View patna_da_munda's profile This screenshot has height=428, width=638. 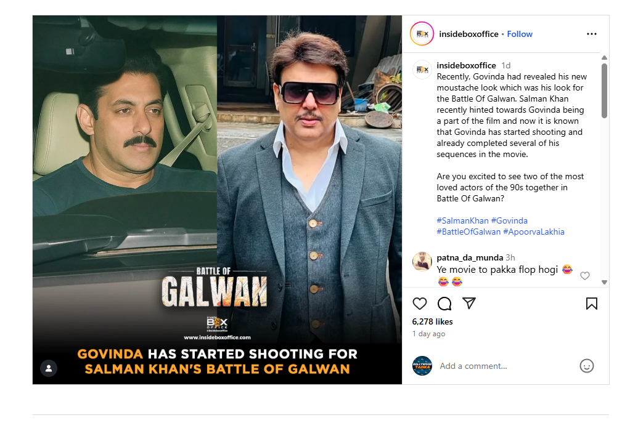[470, 257]
